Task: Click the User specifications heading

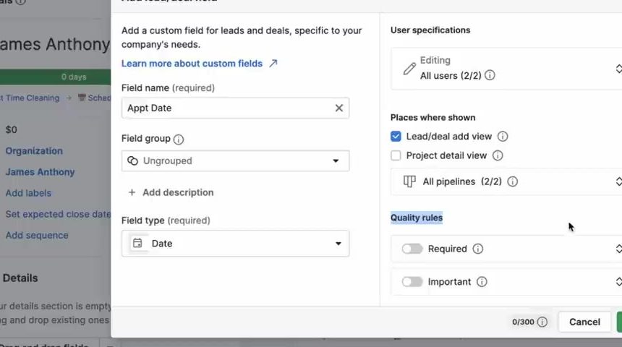Action: [430, 30]
